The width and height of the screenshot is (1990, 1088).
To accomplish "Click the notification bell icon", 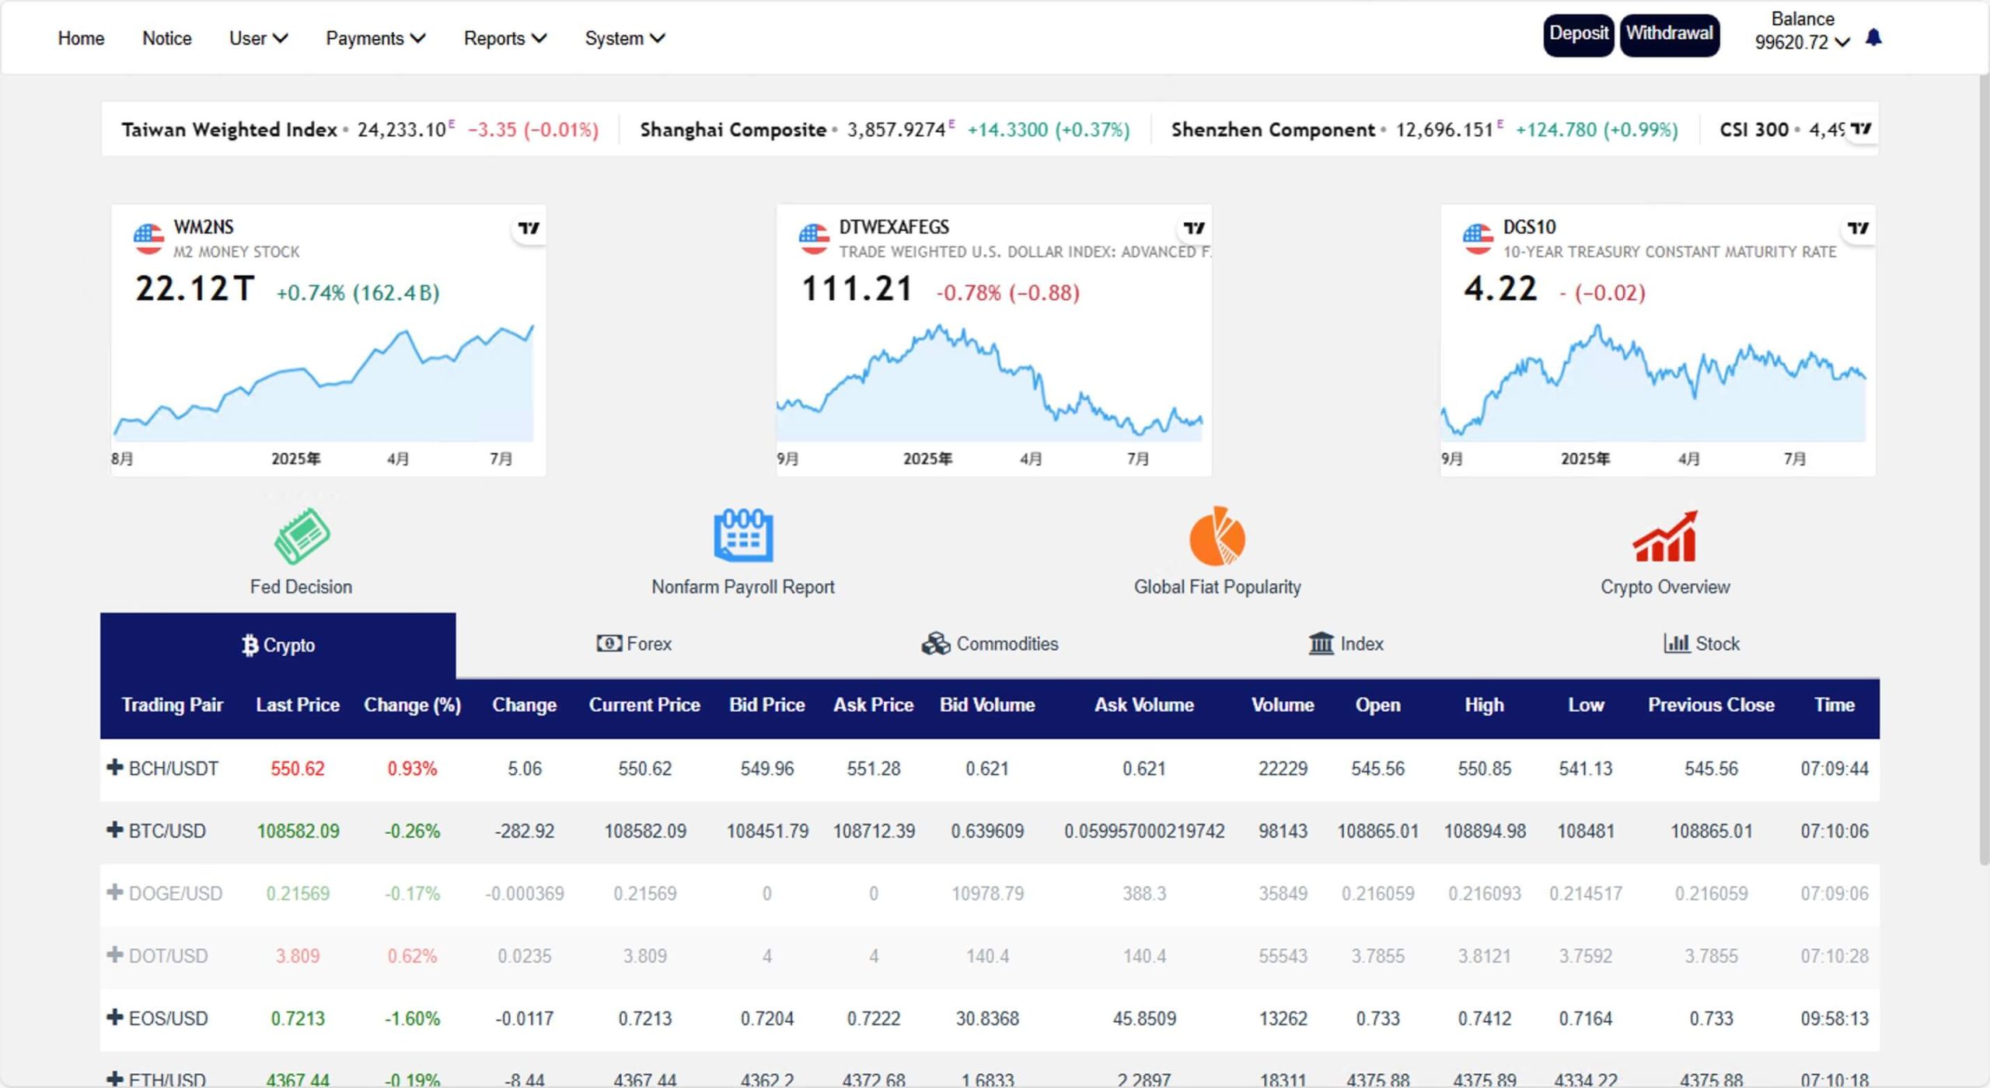I will click(x=1873, y=37).
